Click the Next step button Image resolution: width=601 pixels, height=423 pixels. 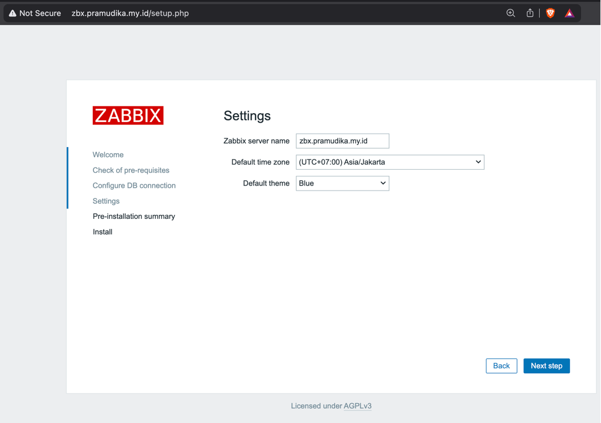[x=547, y=366]
